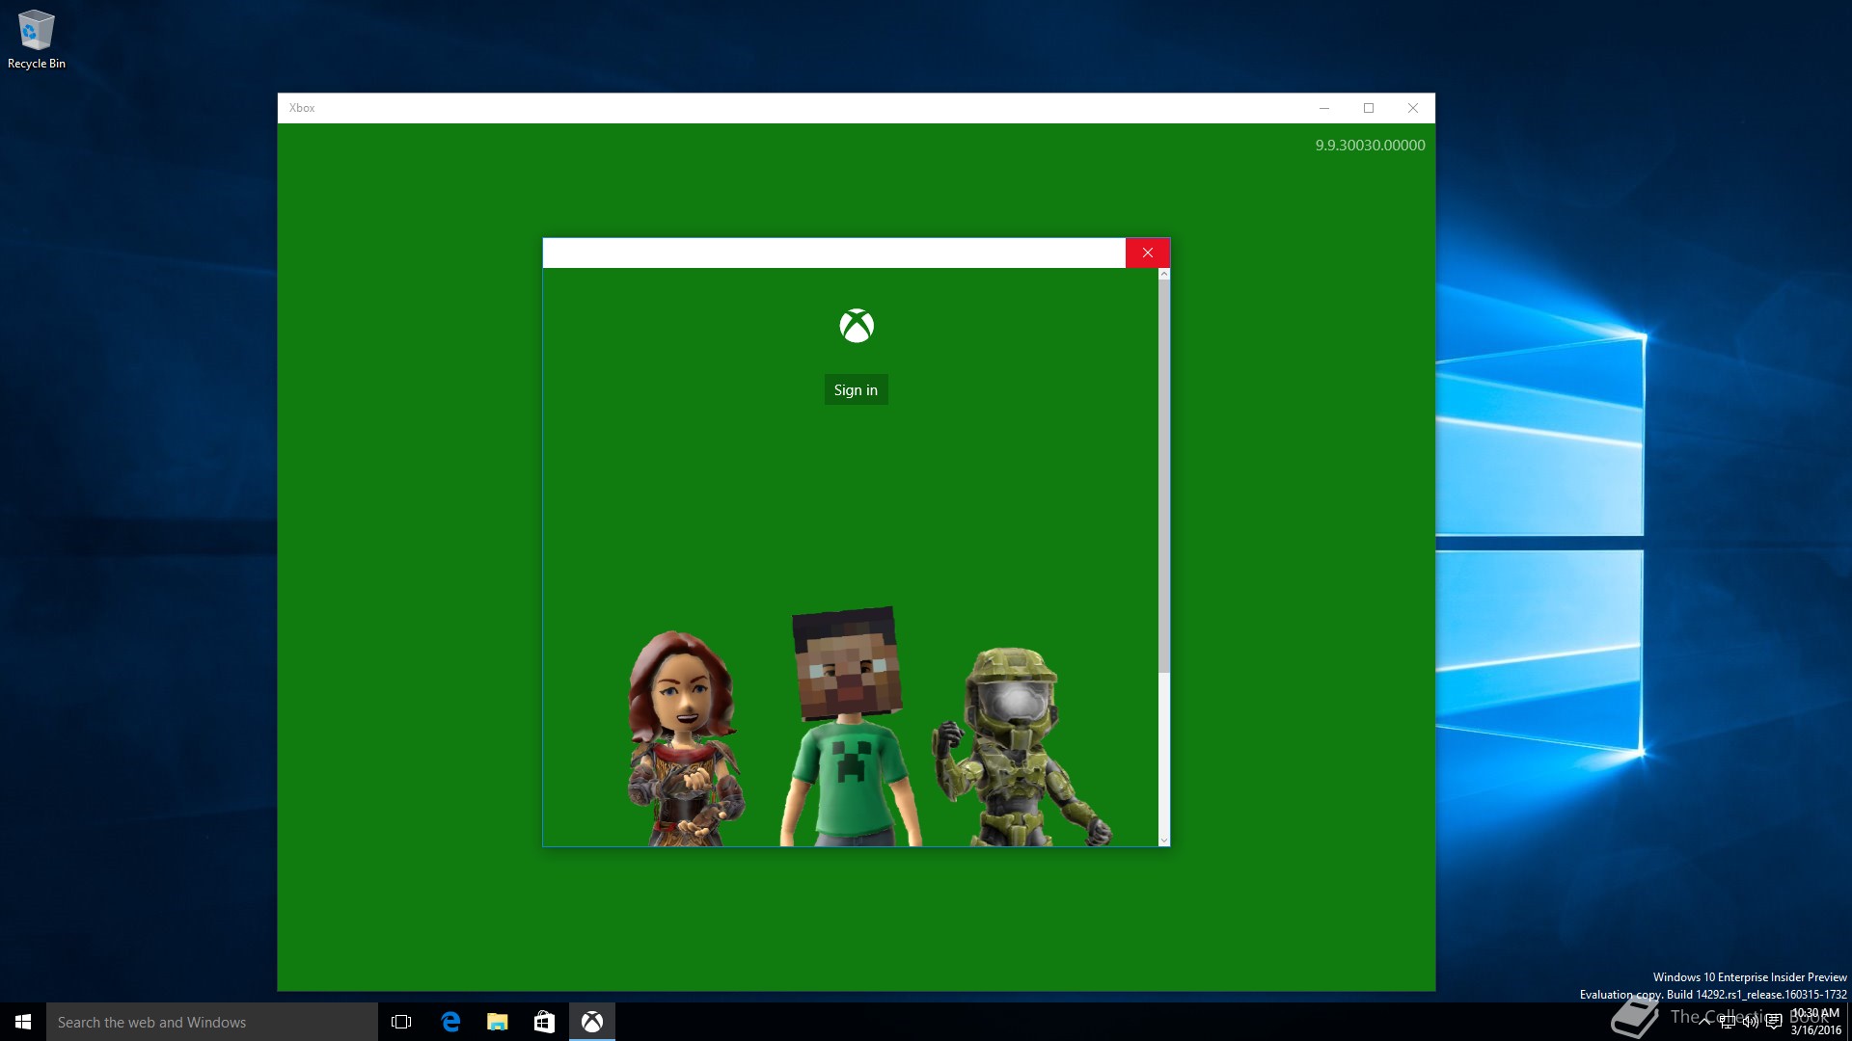
Task: Open File Explorer from taskbar
Action: pyautogui.click(x=497, y=1022)
